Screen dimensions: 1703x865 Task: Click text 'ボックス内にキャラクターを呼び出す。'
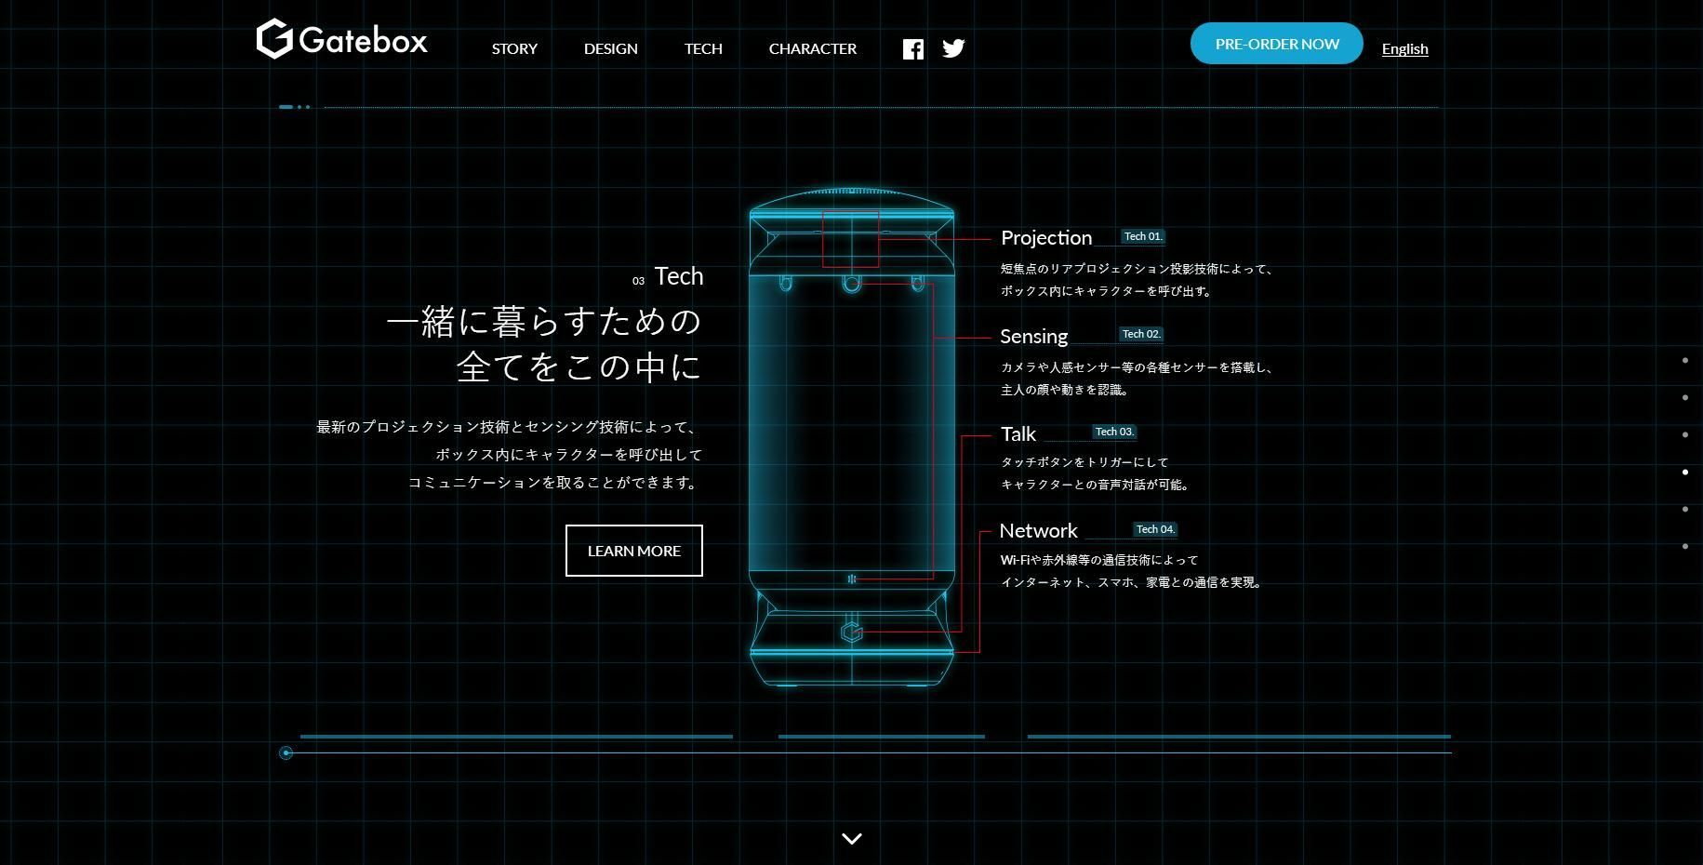(1107, 291)
